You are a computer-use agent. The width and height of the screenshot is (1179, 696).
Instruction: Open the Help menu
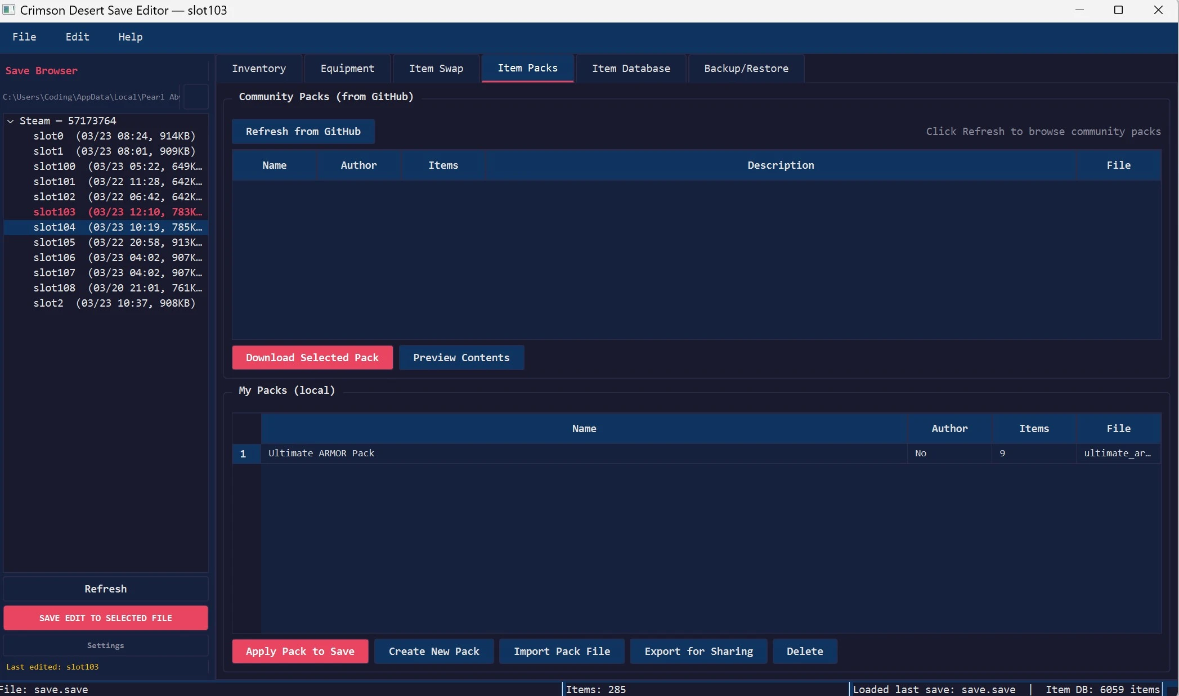[130, 37]
